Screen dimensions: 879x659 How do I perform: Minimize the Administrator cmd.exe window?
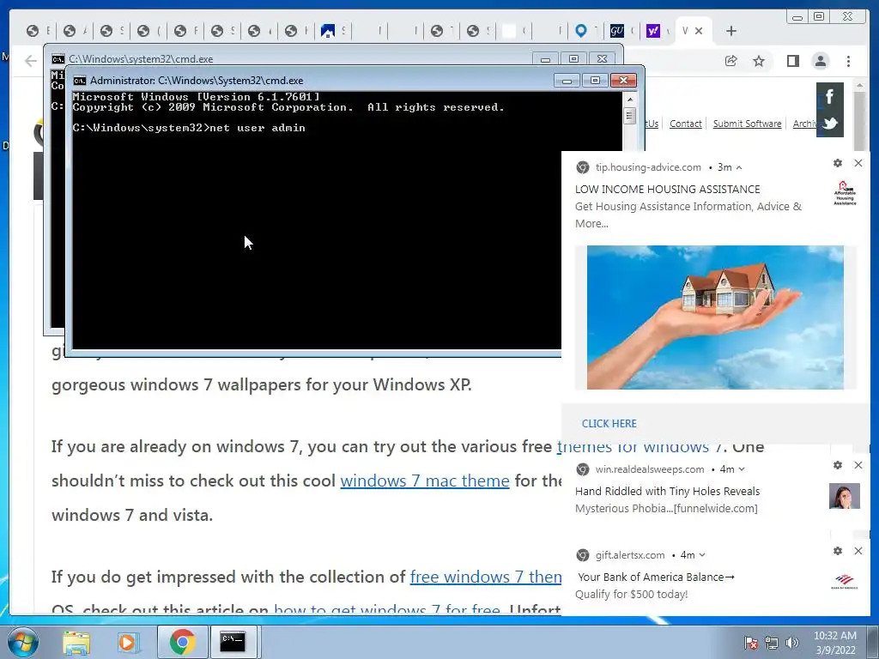(x=567, y=81)
